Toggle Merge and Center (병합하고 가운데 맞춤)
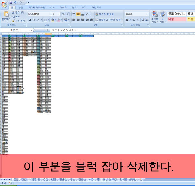This screenshot has width=195, height=186. [108, 20]
